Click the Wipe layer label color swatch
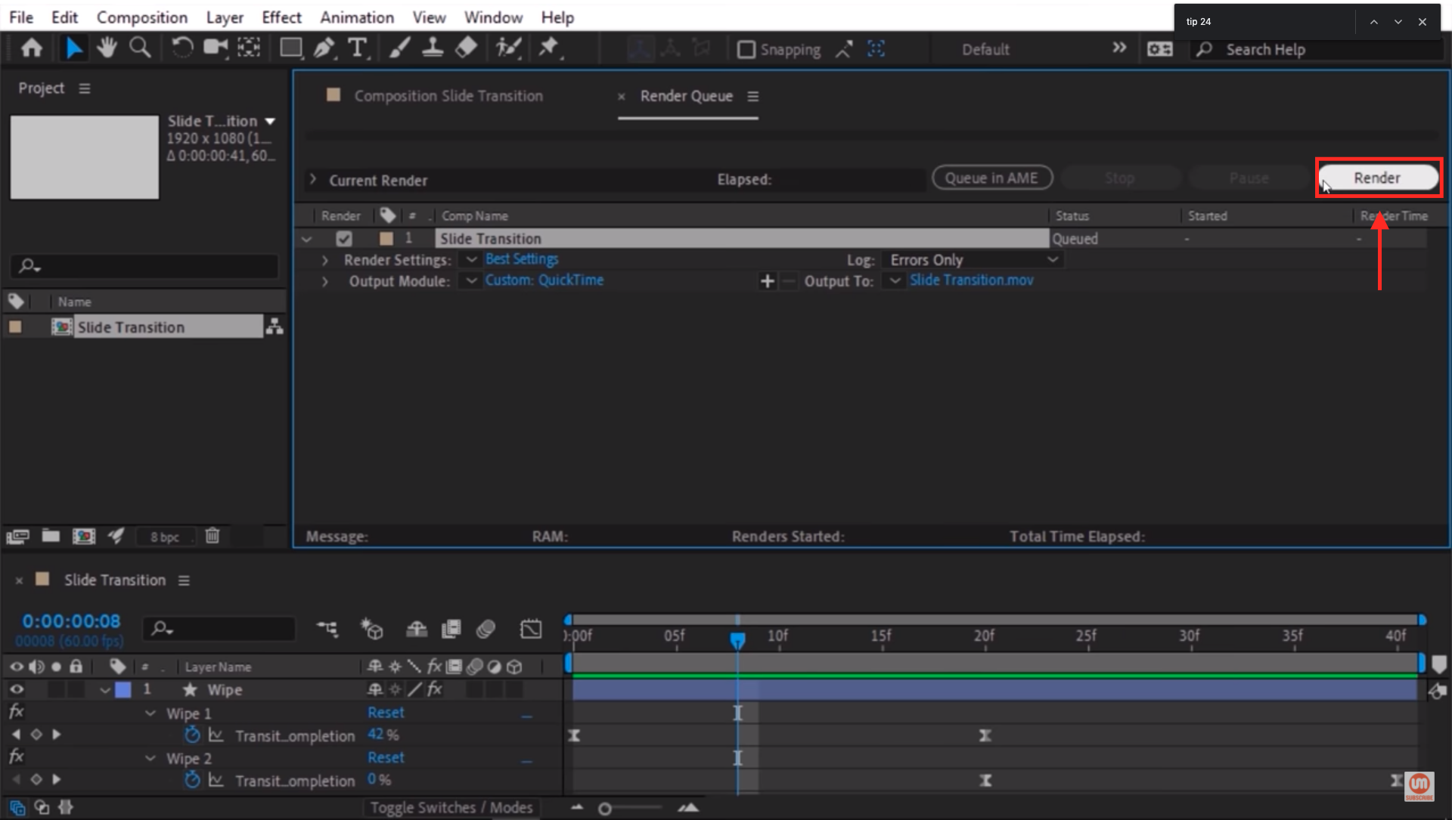This screenshot has height=820, width=1452. pos(123,689)
